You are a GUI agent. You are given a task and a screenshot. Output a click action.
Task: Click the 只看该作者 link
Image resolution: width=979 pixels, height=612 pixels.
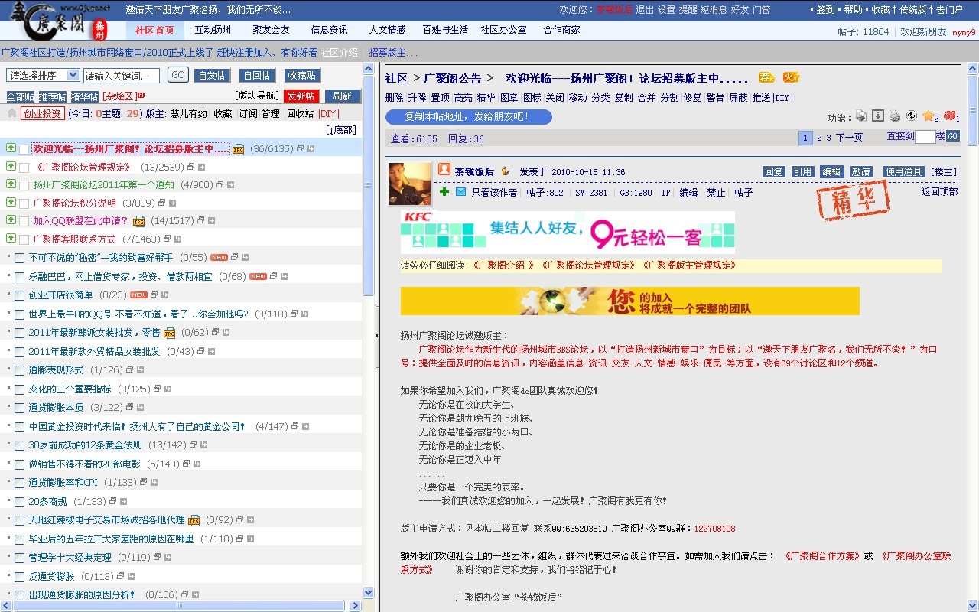tap(494, 193)
